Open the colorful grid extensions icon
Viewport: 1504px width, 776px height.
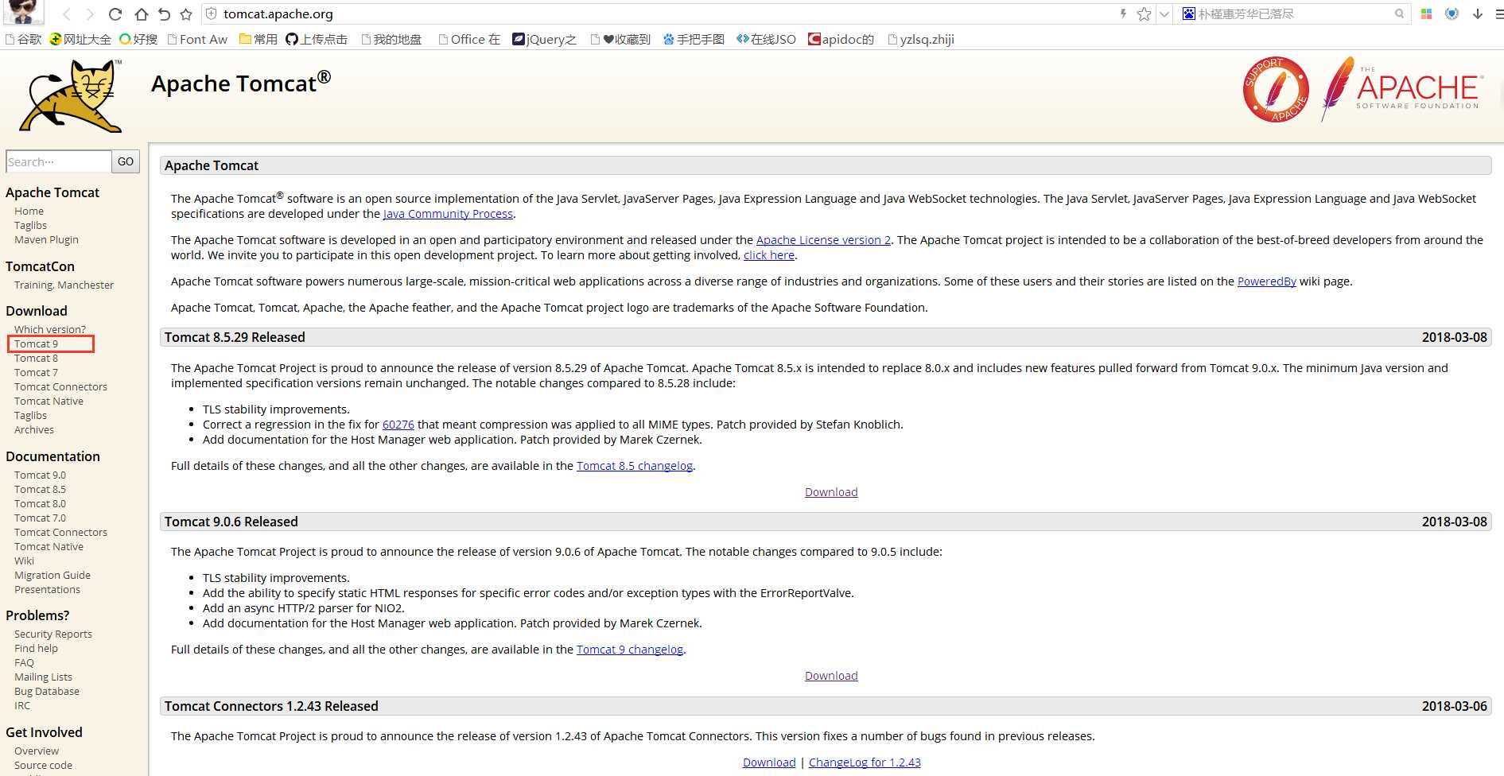pos(1427,14)
